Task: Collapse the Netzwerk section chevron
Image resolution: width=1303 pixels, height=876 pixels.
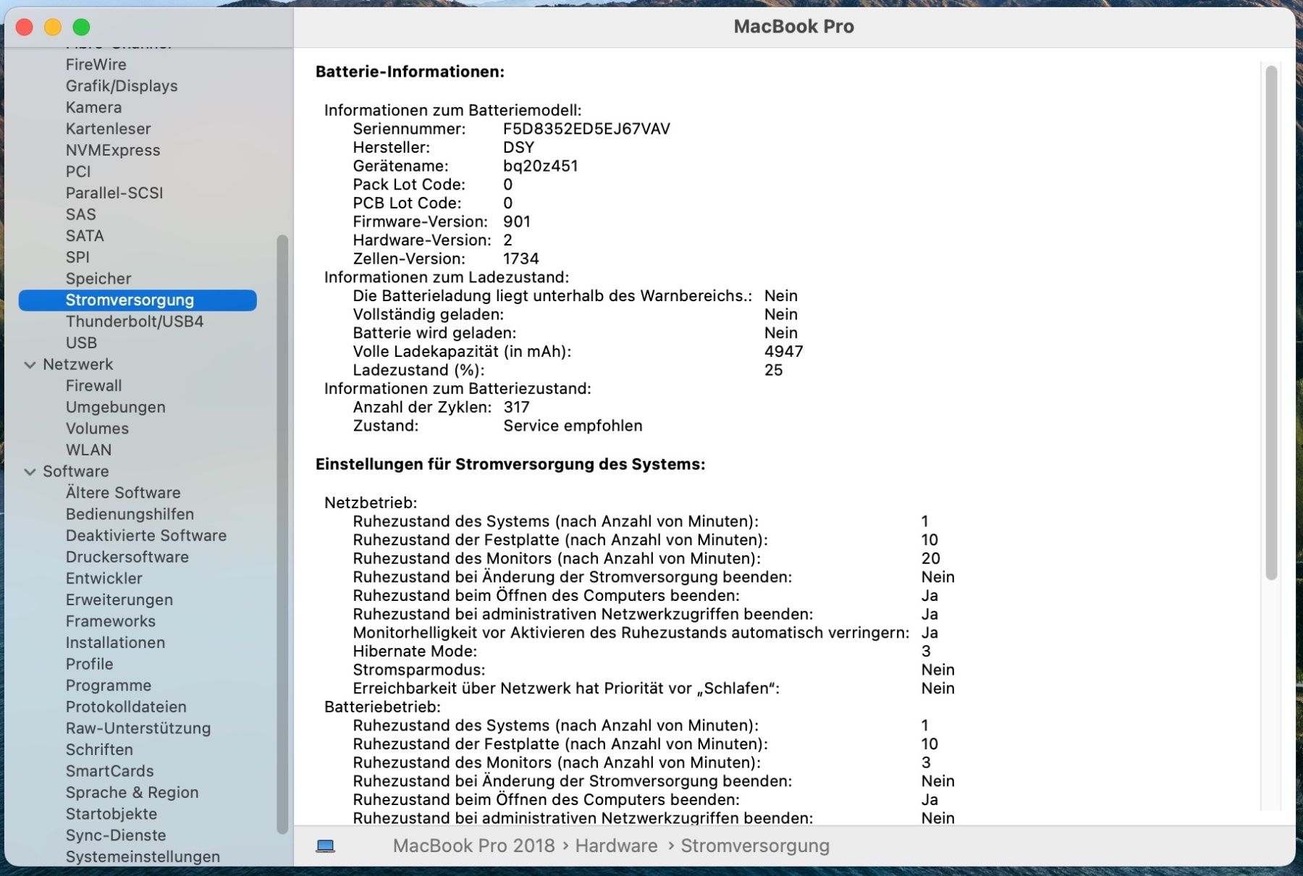Action: [x=30, y=365]
